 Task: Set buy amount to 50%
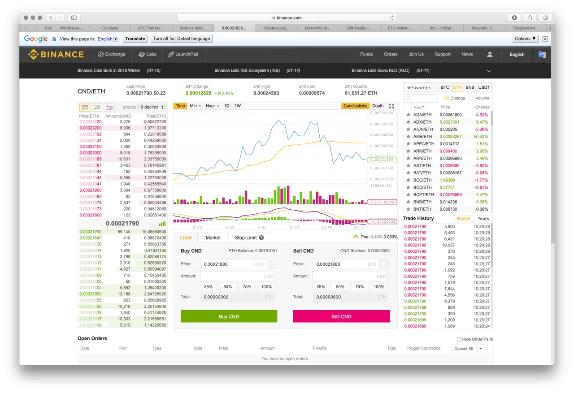click(228, 287)
